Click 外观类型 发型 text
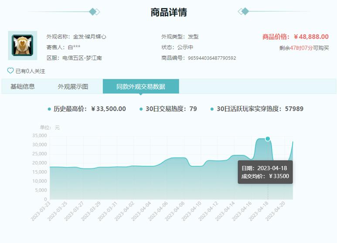Image resolution: width=337 pixels, height=243 pixels. click(180, 37)
